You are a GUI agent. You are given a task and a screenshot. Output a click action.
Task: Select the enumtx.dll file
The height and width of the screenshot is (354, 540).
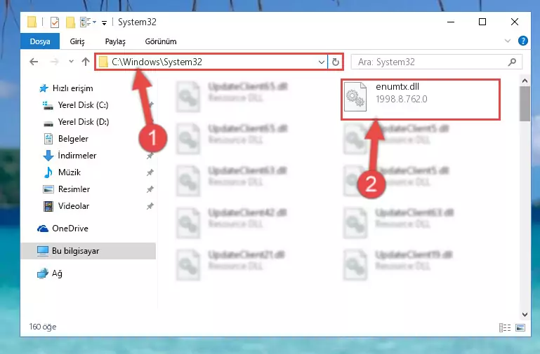click(421, 100)
